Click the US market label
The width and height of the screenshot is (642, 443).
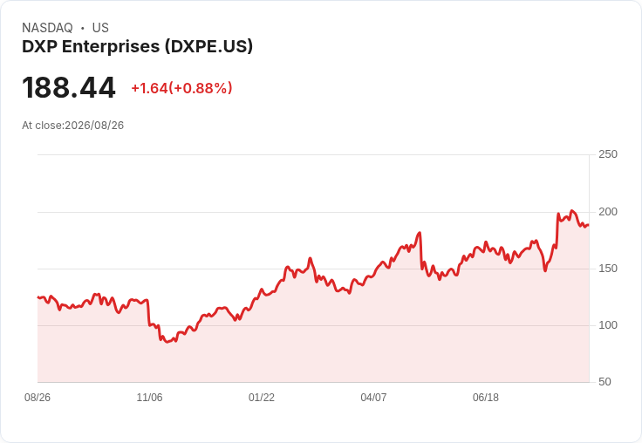pyautogui.click(x=100, y=28)
